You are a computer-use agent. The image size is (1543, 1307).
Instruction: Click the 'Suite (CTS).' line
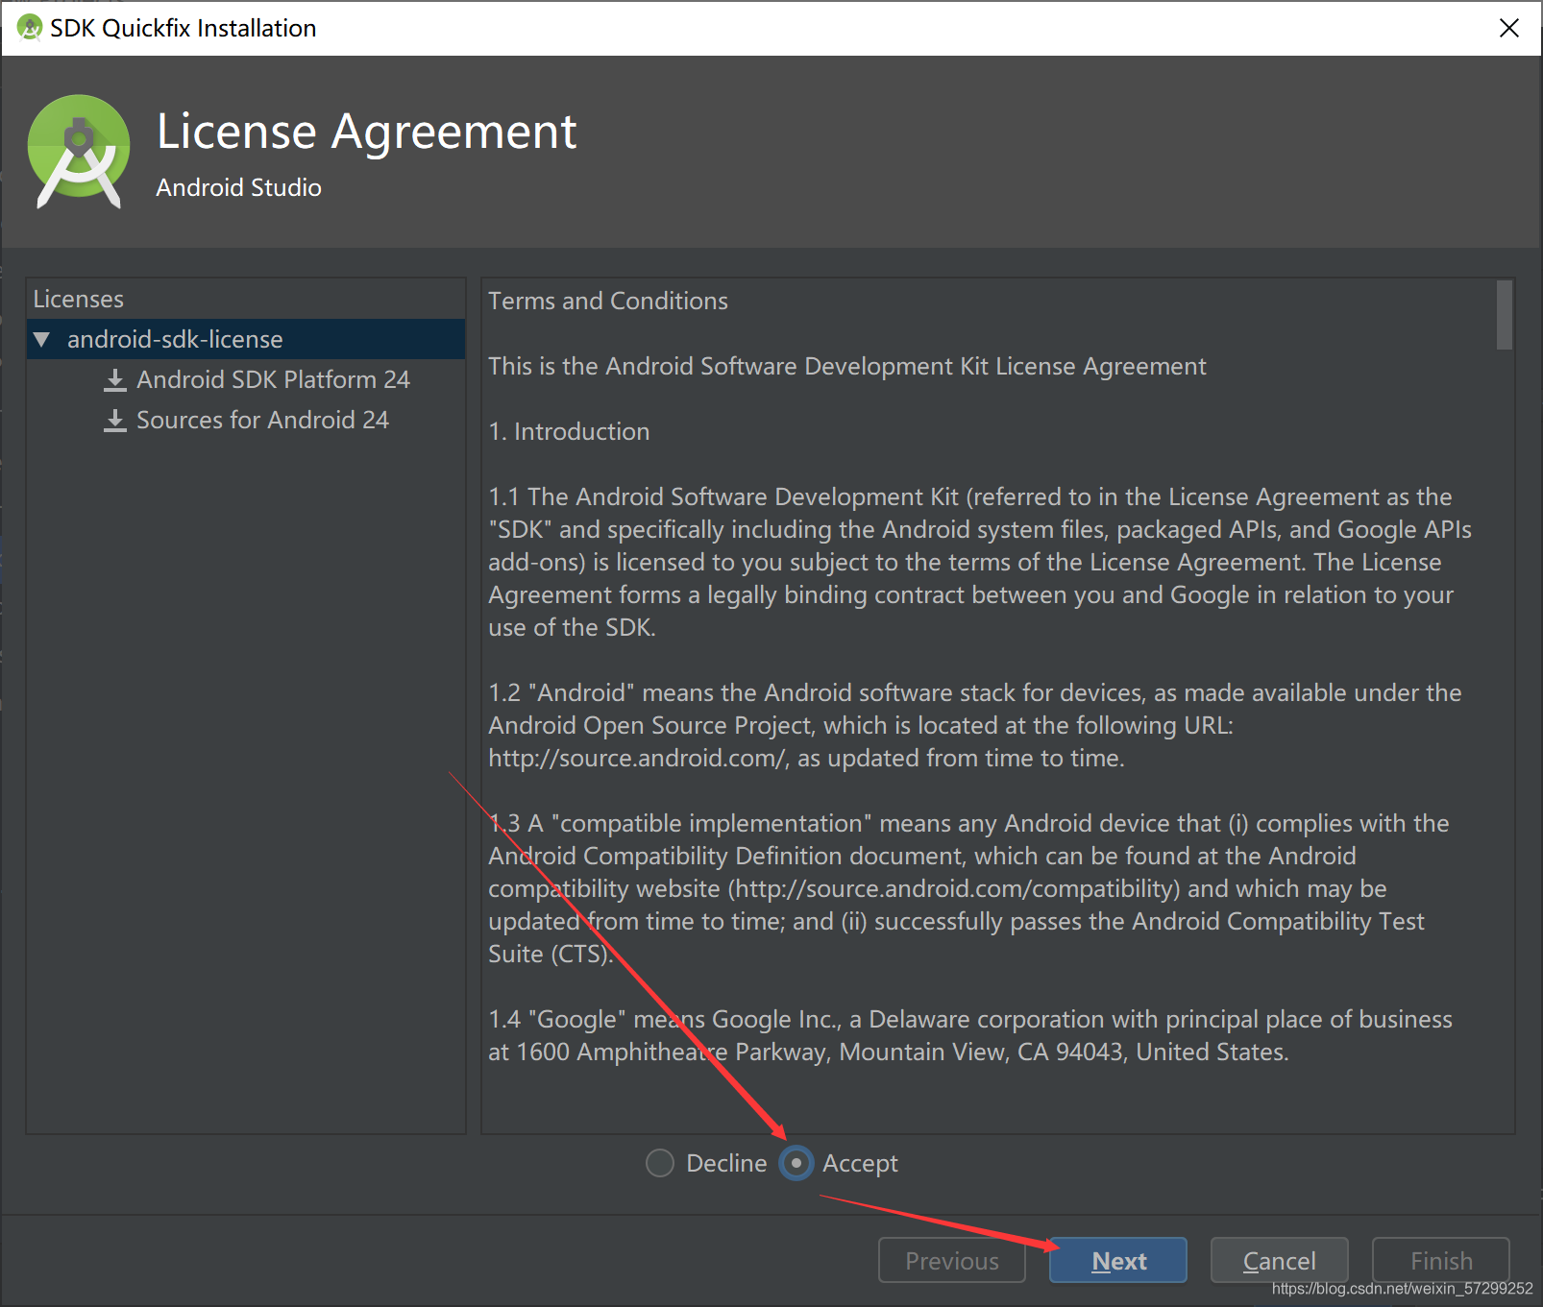(x=551, y=954)
